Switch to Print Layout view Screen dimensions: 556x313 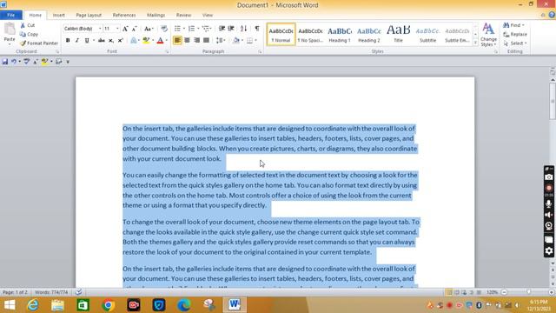449,292
